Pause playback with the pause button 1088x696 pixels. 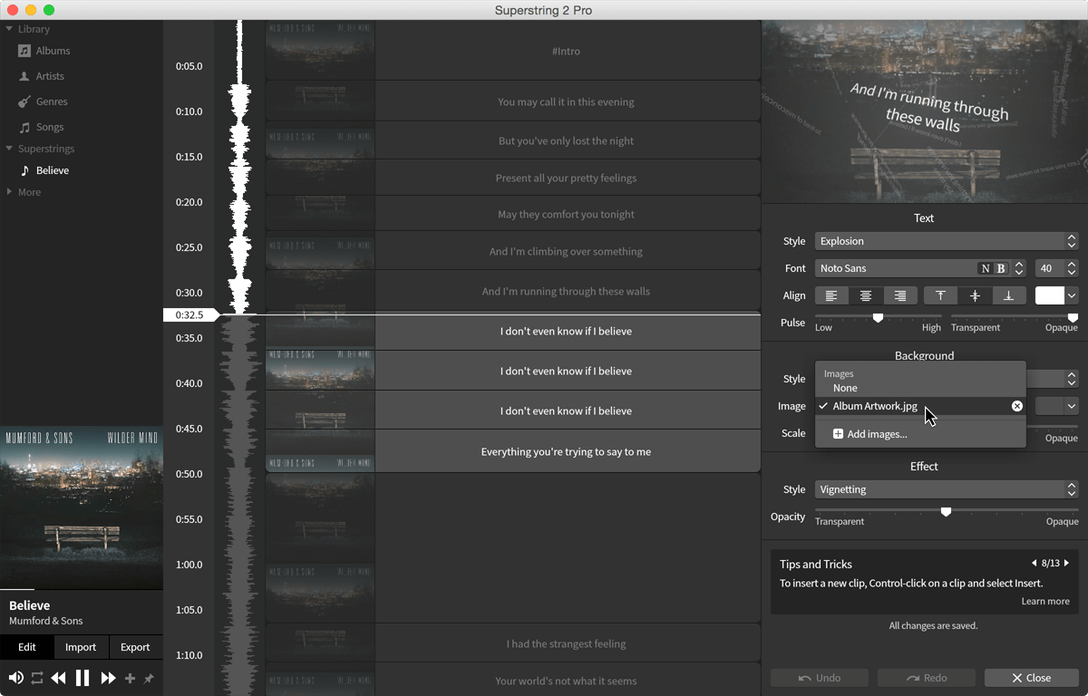pos(83,678)
